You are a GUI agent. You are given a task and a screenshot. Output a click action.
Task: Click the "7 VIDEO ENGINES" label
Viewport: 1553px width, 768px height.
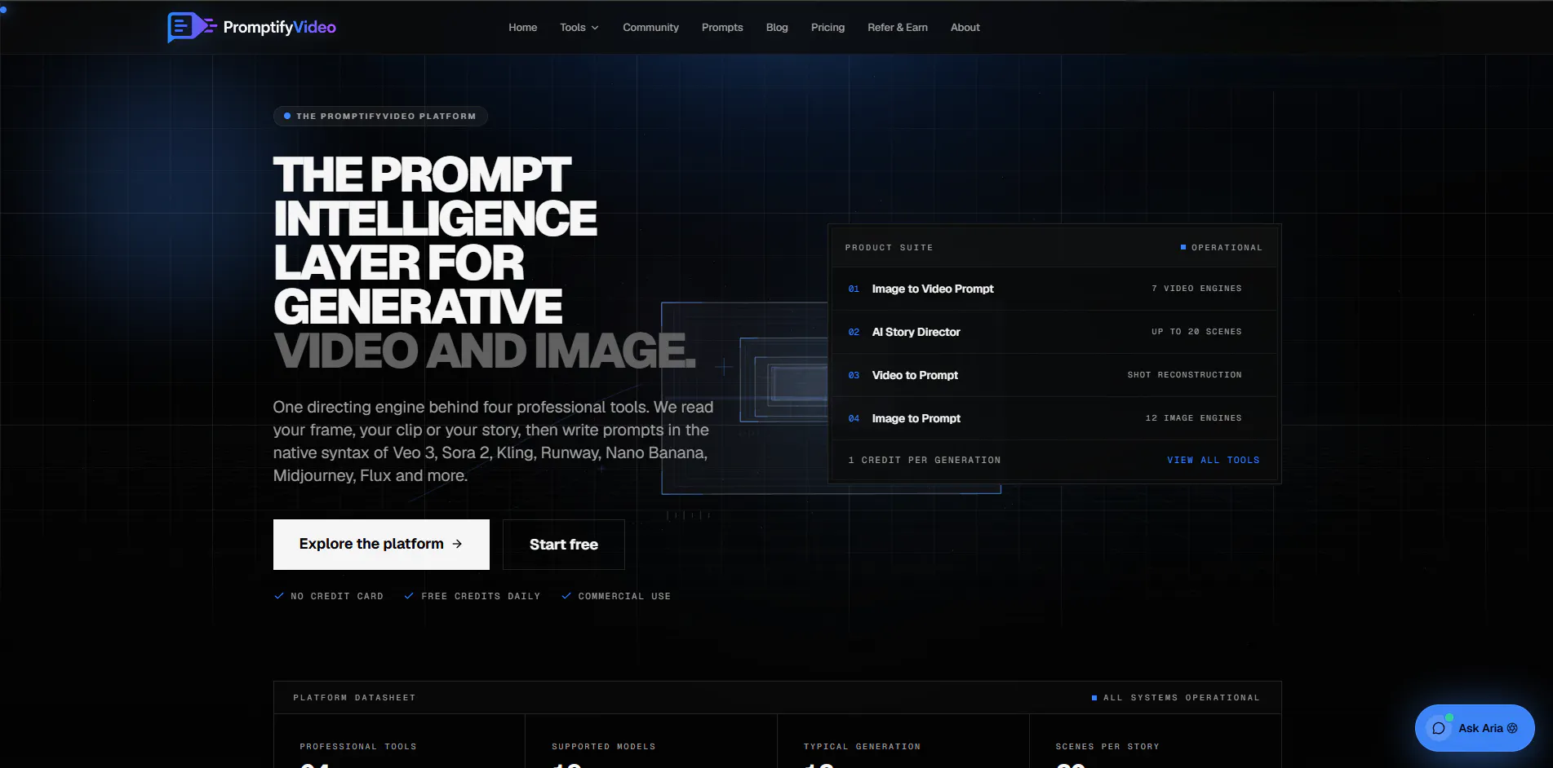point(1196,289)
